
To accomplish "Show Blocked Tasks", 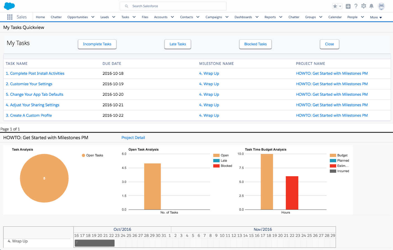I will point(255,44).
